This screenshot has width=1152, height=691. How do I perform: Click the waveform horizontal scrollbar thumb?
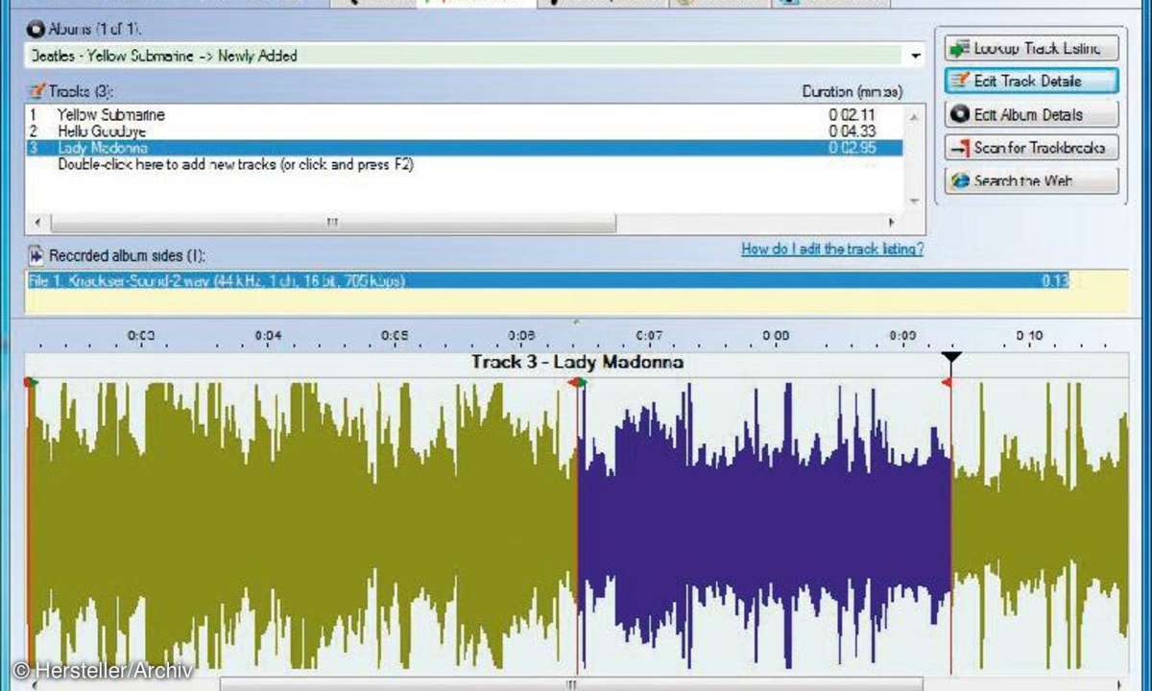pos(572,684)
